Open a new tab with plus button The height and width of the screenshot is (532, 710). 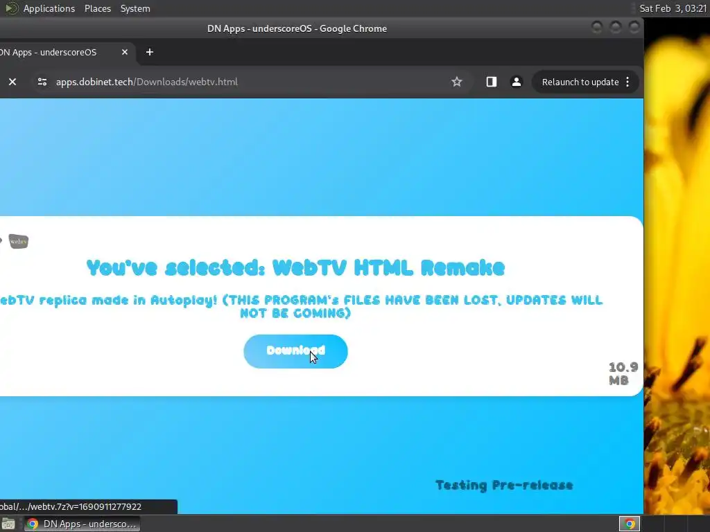coord(150,52)
